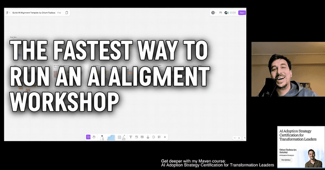Screen dimensions: 325x170
Task: Open the help question mark icon
Action: point(245,138)
